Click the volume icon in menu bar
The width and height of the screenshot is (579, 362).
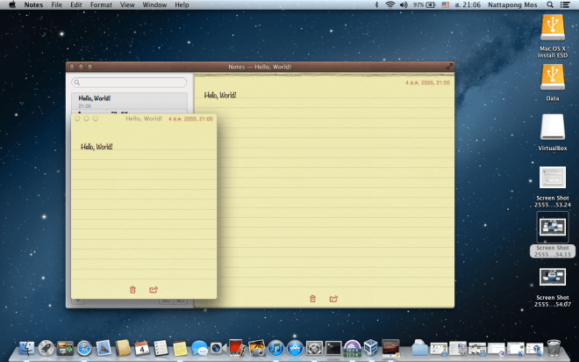(403, 5)
